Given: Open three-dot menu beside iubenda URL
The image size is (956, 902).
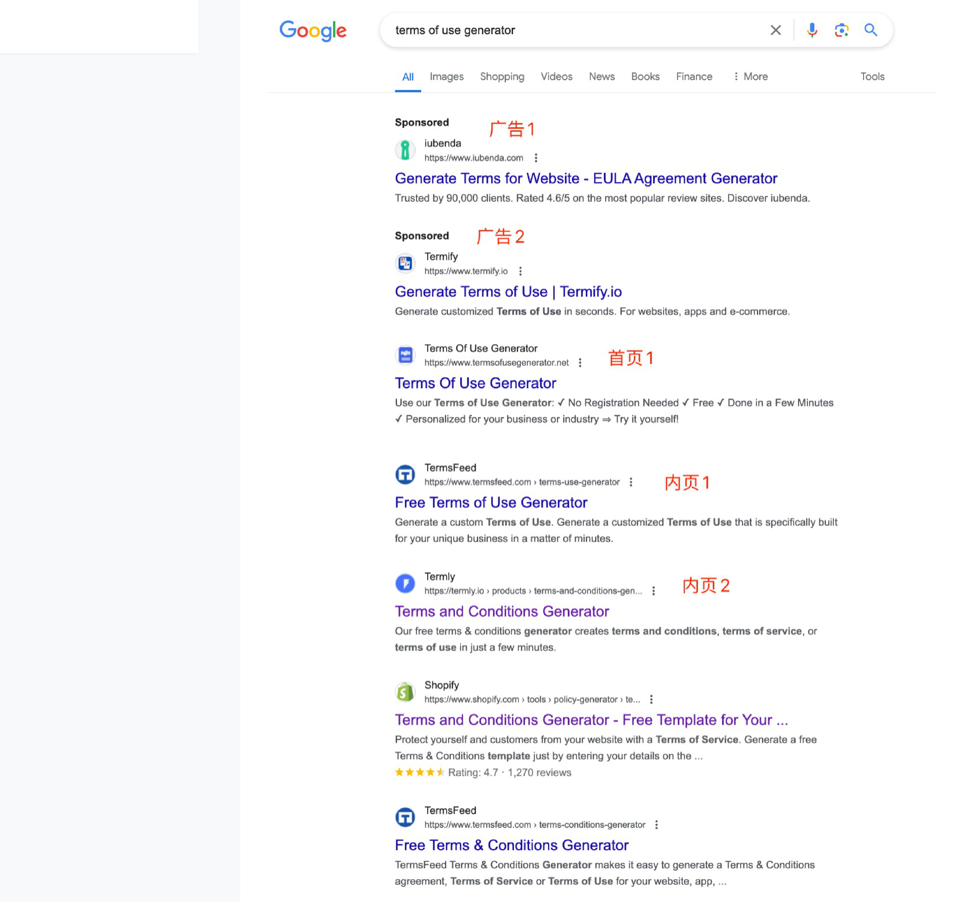Looking at the screenshot, I should point(536,158).
